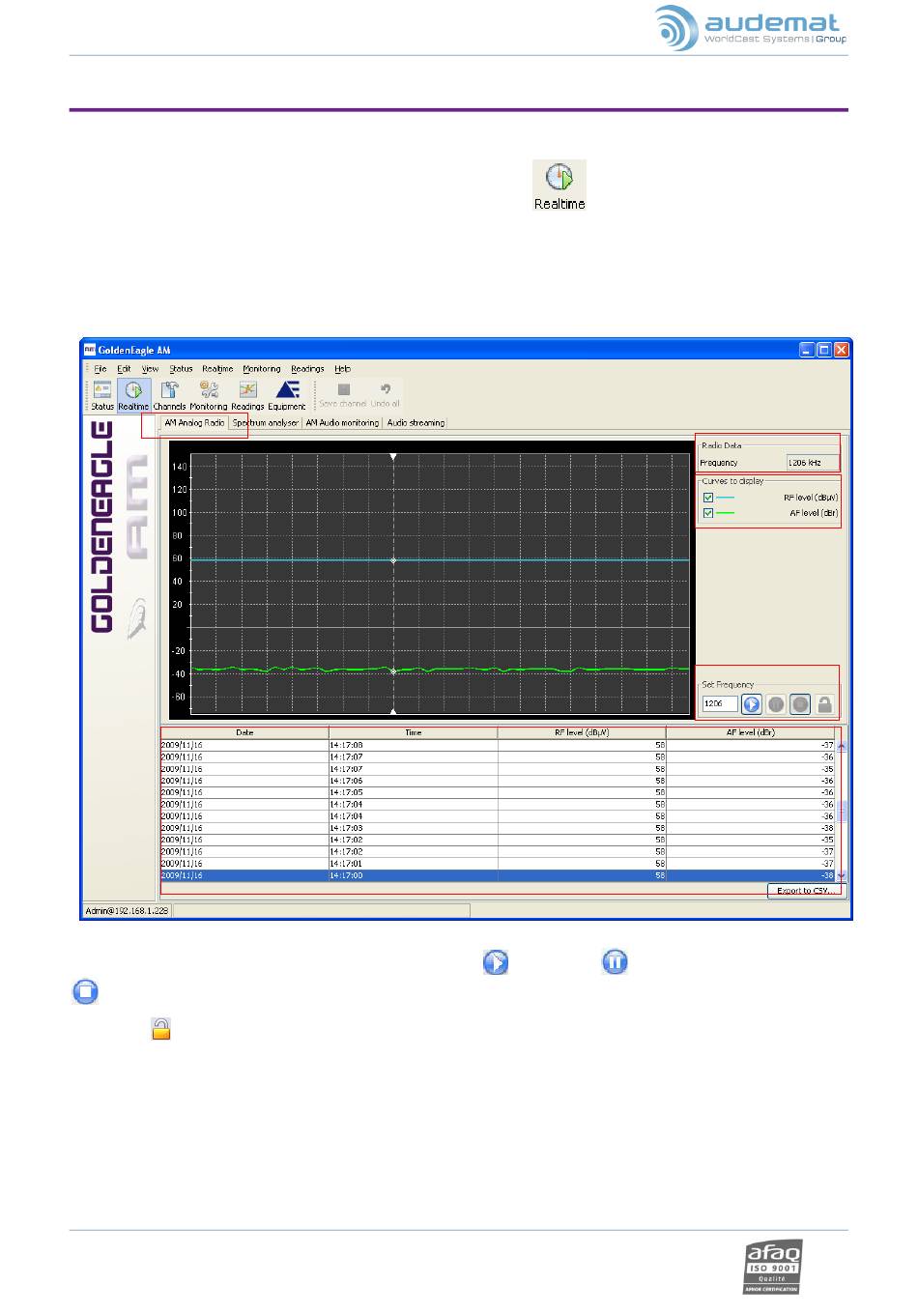Select the highlighted row with time 14:17:00
918x1313 pixels.
pyautogui.click(x=498, y=875)
